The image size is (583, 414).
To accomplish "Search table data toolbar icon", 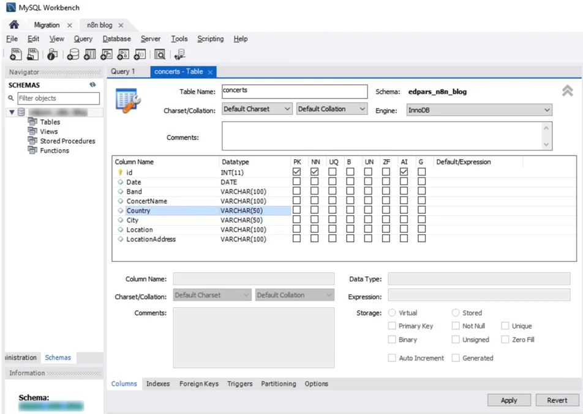I will pos(160,54).
